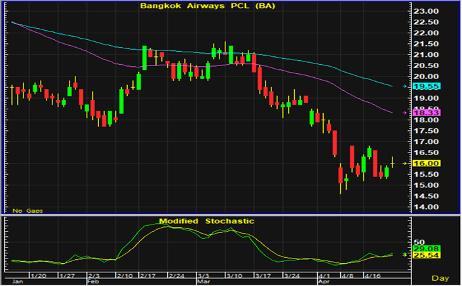
Task: Click the 22.00 price axis label
Action: pyautogui.click(x=426, y=33)
